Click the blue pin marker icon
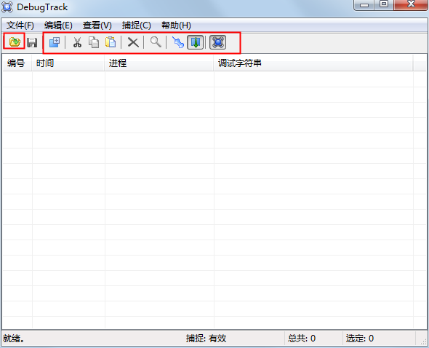This screenshot has width=429, height=348. [178, 42]
